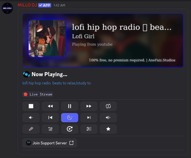Open the lofi hip hop radio link

57,83
